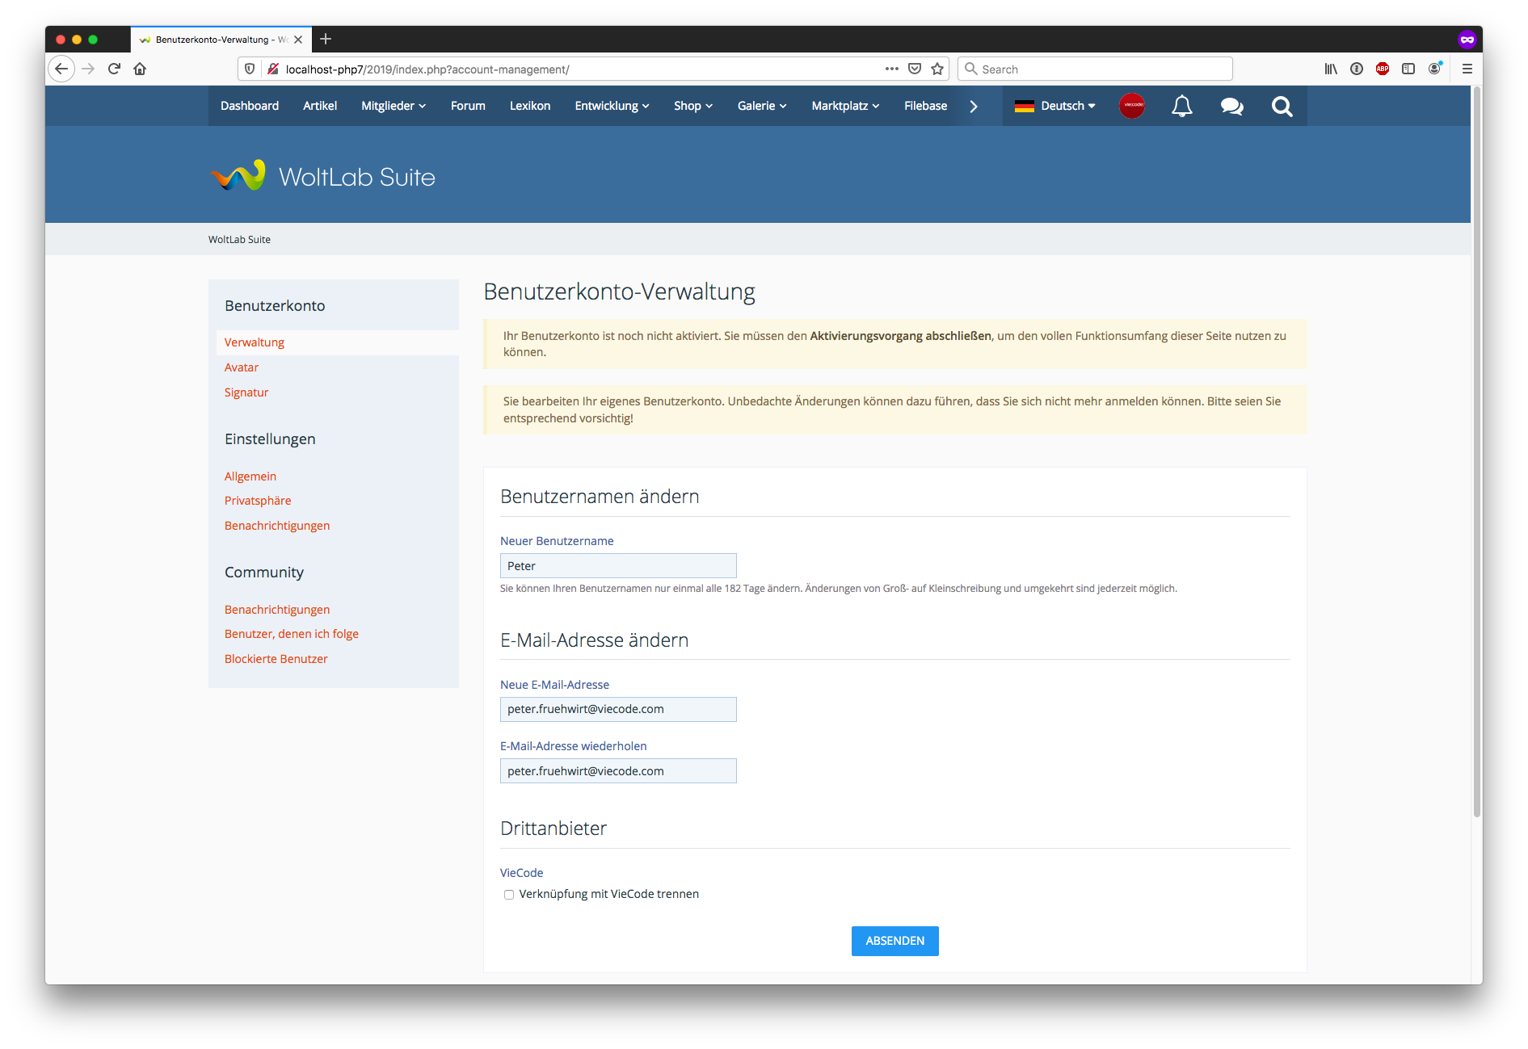Expand the Shop dropdown menu
The width and height of the screenshot is (1528, 1049).
coord(692,106)
